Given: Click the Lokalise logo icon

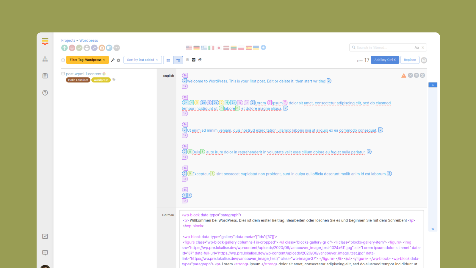Looking at the screenshot, I should pyautogui.click(x=45, y=42).
